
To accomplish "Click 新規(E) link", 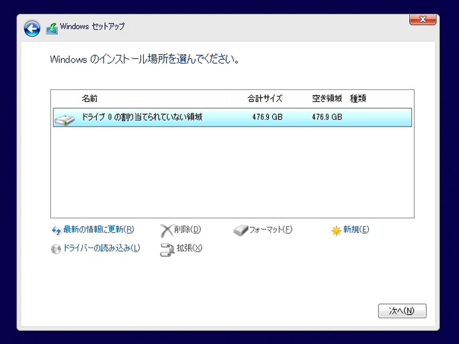I will 356,229.
